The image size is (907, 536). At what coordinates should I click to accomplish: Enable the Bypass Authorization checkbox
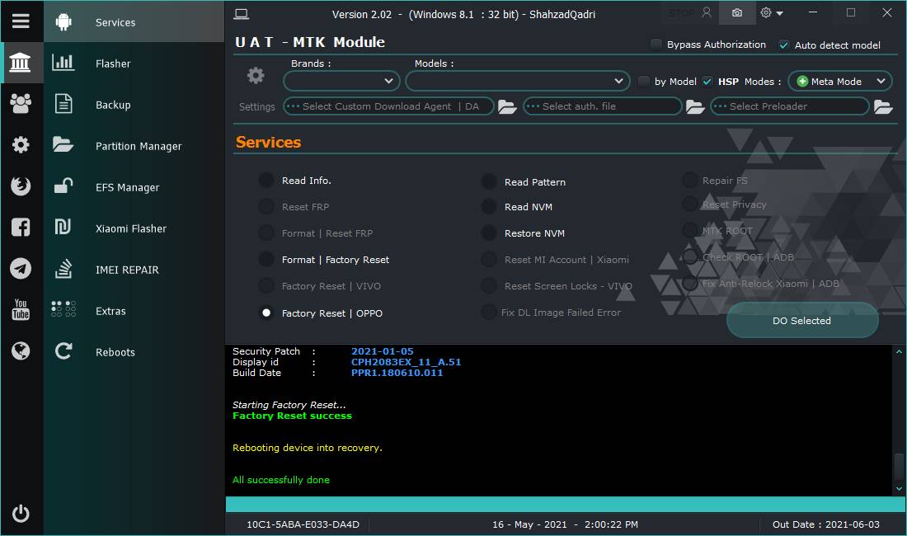[656, 44]
